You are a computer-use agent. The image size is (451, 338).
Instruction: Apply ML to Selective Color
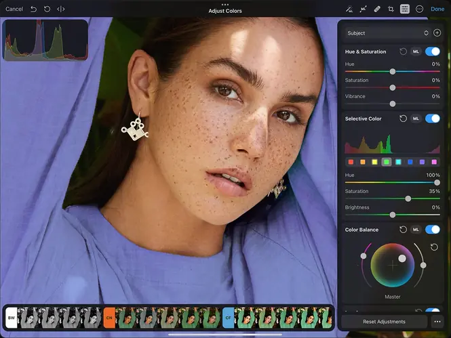416,119
